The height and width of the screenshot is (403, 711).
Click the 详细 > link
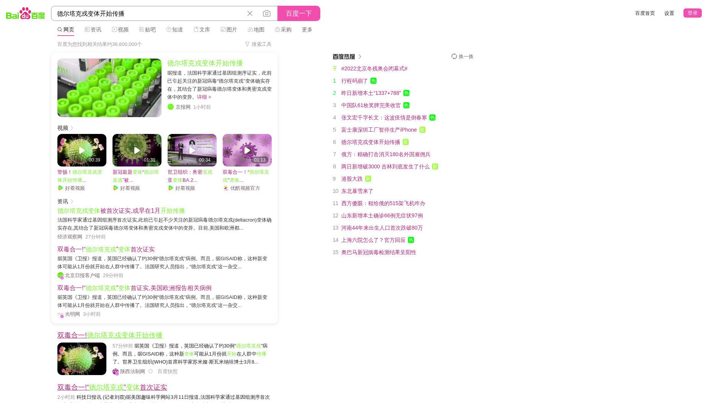(x=204, y=97)
